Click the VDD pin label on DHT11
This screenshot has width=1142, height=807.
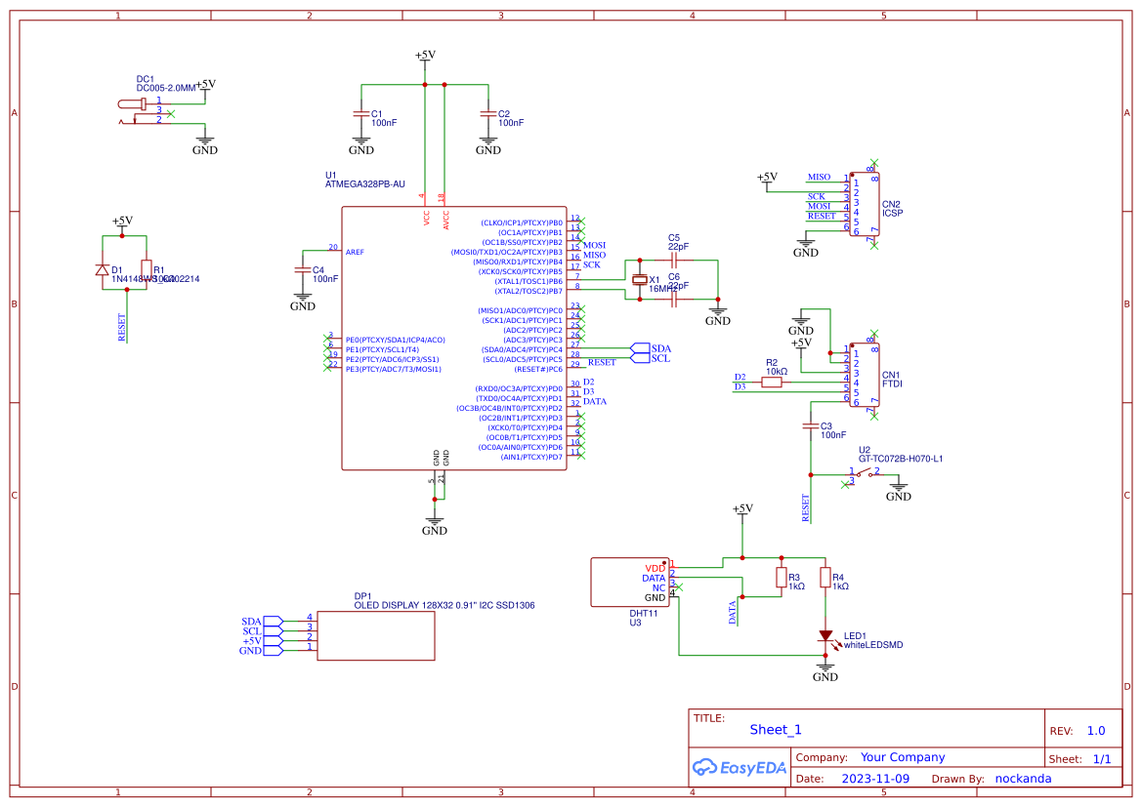[x=655, y=568]
